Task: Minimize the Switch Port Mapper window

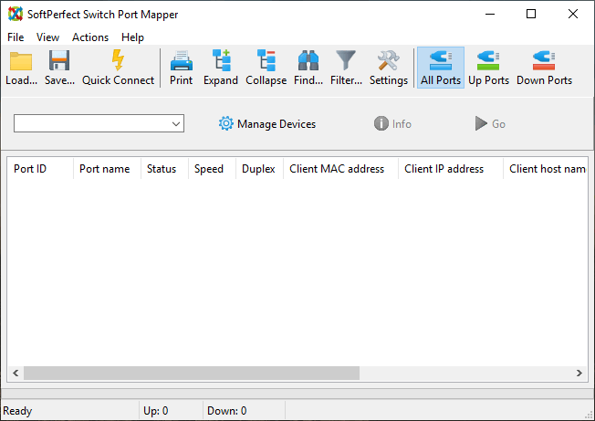Action: (490, 14)
